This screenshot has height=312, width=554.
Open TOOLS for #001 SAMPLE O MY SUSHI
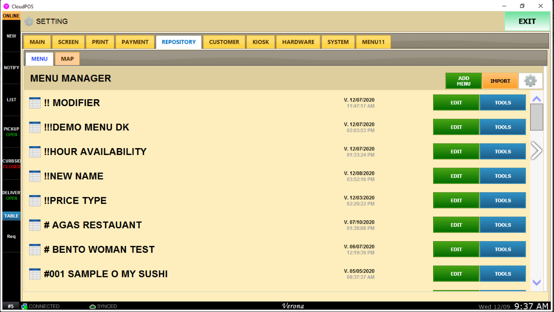pyautogui.click(x=503, y=273)
